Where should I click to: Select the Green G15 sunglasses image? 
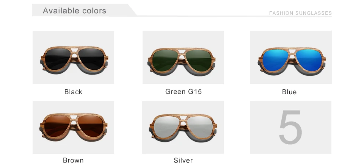point(183,57)
